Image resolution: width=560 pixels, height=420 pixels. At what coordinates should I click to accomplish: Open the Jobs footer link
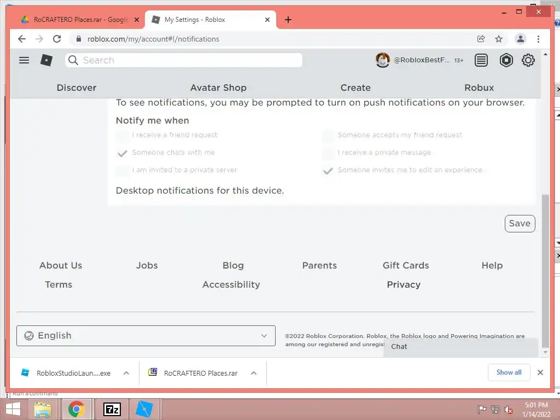[x=147, y=265]
